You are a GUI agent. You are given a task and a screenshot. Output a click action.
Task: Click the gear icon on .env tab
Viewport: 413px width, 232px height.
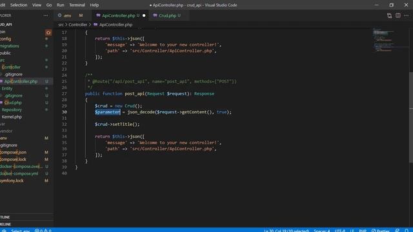pos(59,15)
